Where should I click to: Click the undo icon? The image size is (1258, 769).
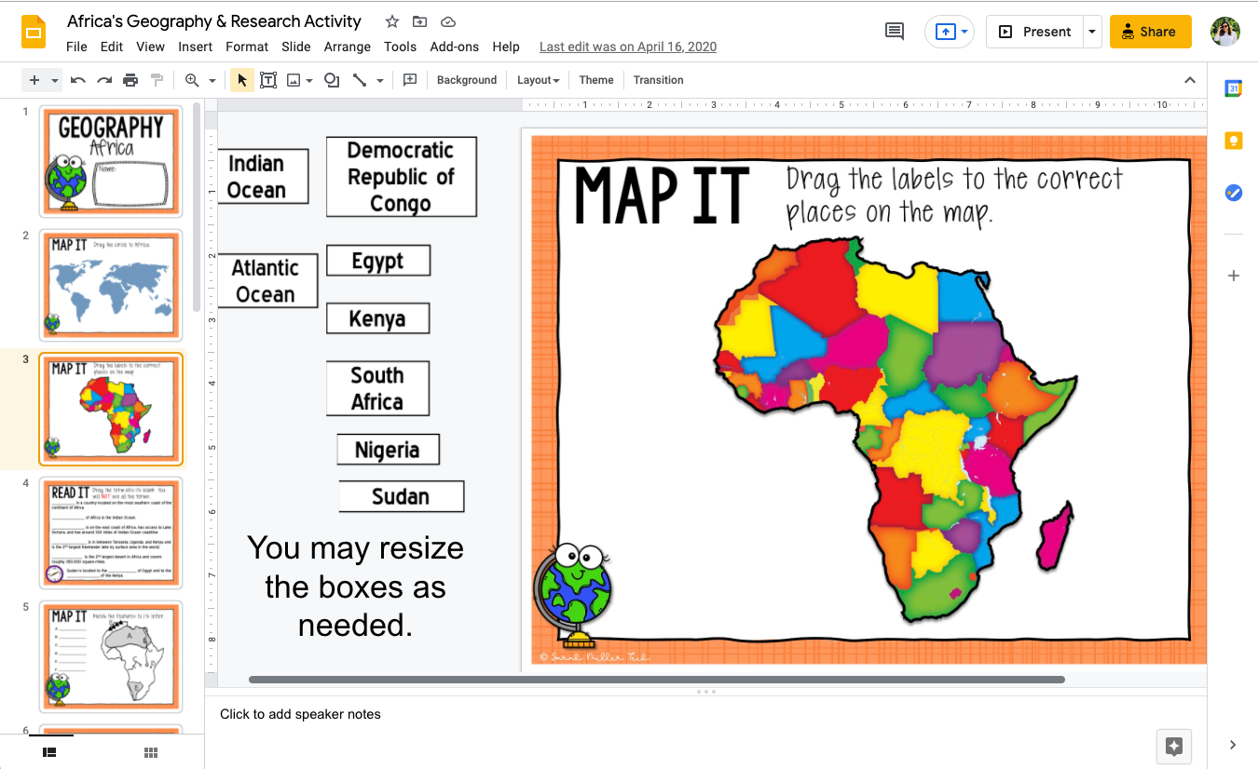[x=78, y=80]
